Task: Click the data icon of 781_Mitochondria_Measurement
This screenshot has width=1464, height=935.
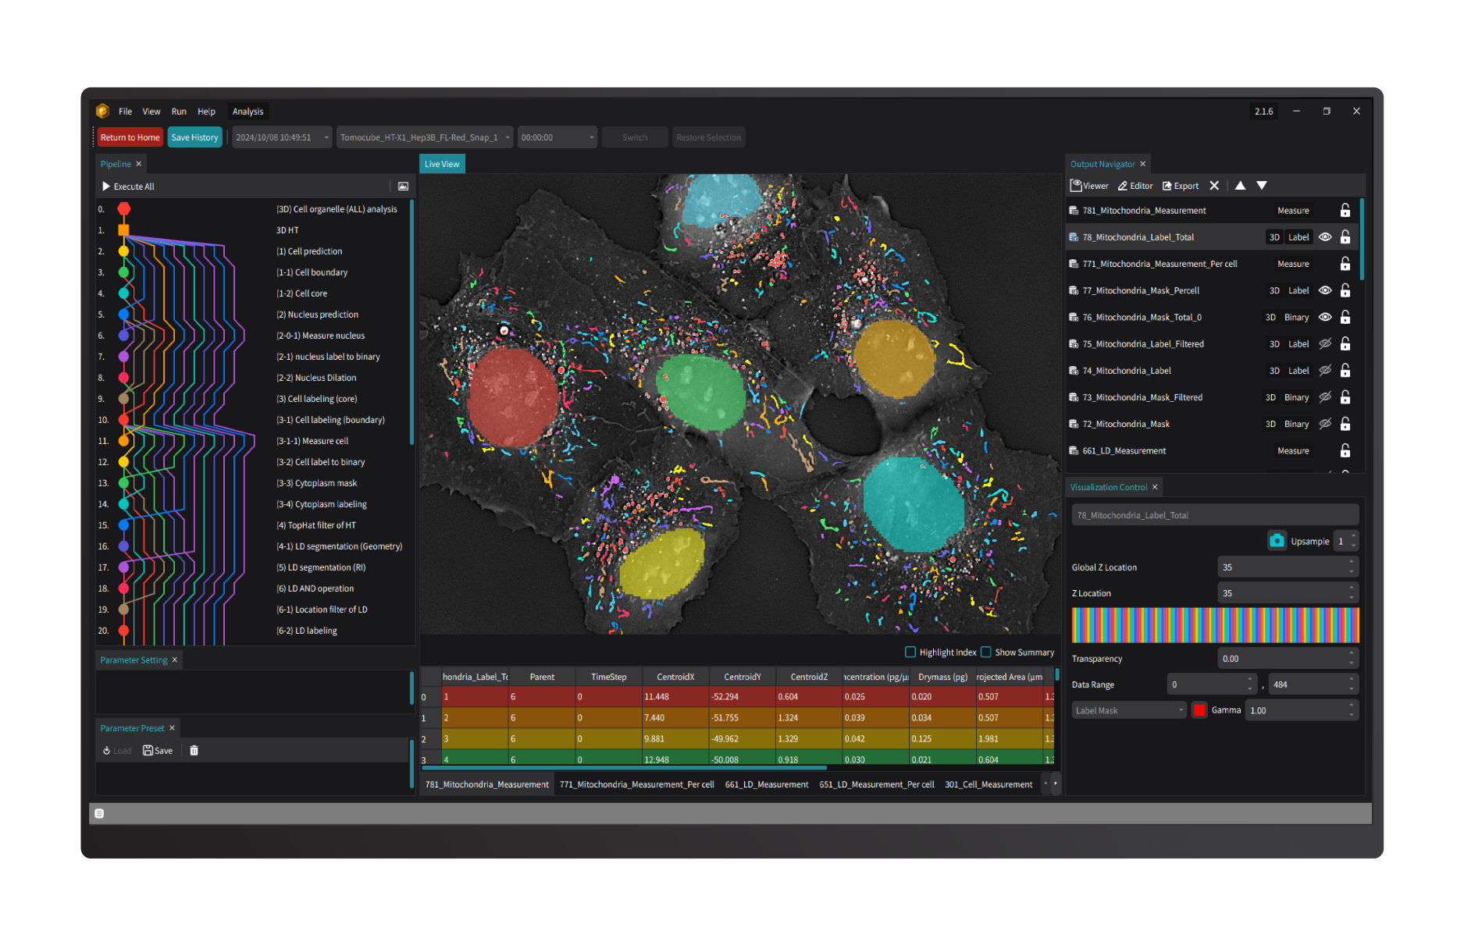Action: pyautogui.click(x=1074, y=211)
